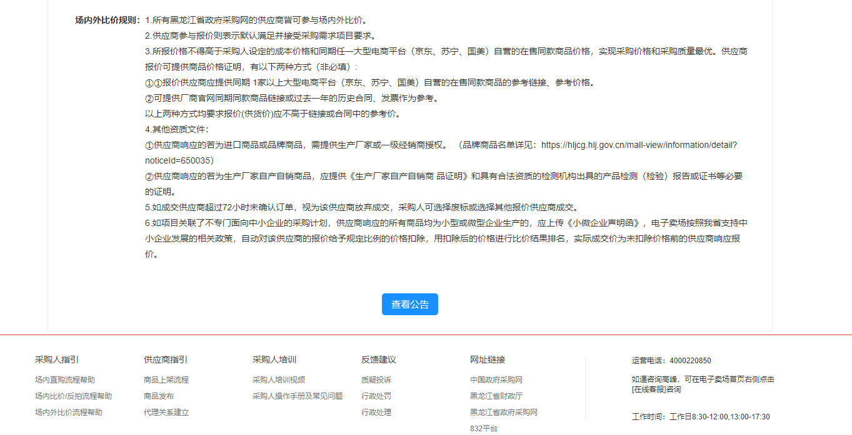Image resolution: width=852 pixels, height=435 pixels.
Task: Open 场内比价/反拍流程帮助 link
Action: click(x=73, y=396)
